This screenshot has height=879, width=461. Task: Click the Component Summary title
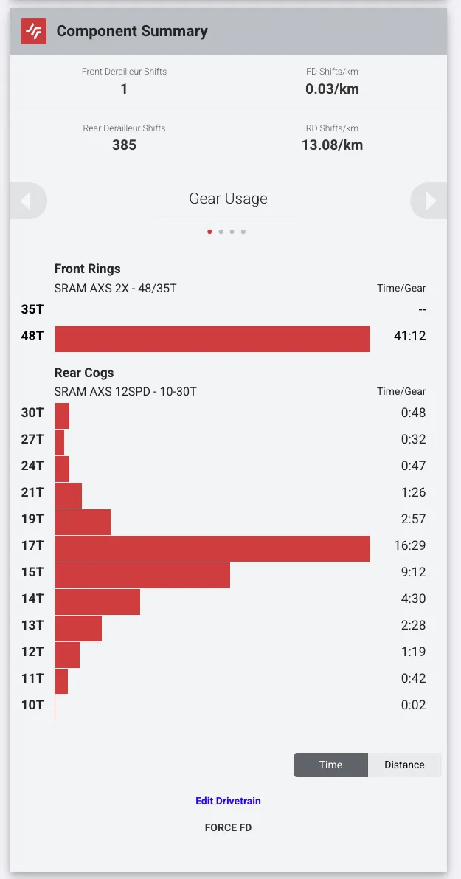pos(132,31)
